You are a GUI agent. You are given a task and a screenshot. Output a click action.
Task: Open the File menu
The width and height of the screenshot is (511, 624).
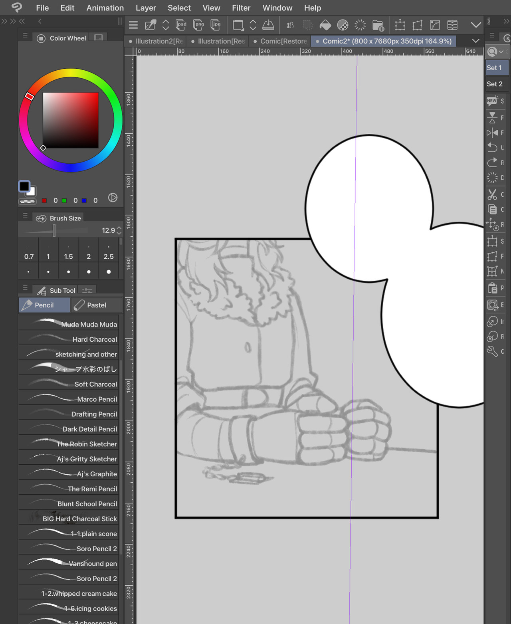click(42, 8)
